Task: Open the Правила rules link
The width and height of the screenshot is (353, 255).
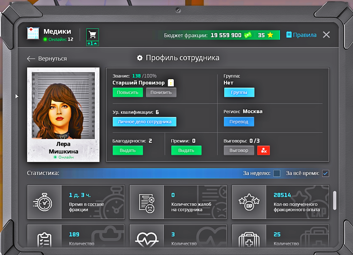Action: (301, 35)
